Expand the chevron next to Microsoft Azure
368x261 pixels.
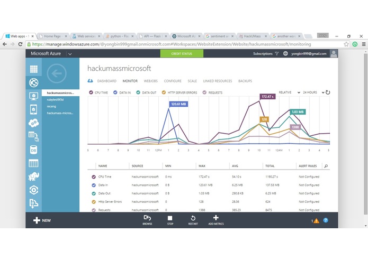click(70, 54)
